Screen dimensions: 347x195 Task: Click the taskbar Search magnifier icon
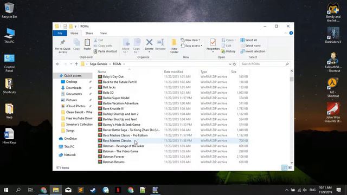[x=18, y=190]
